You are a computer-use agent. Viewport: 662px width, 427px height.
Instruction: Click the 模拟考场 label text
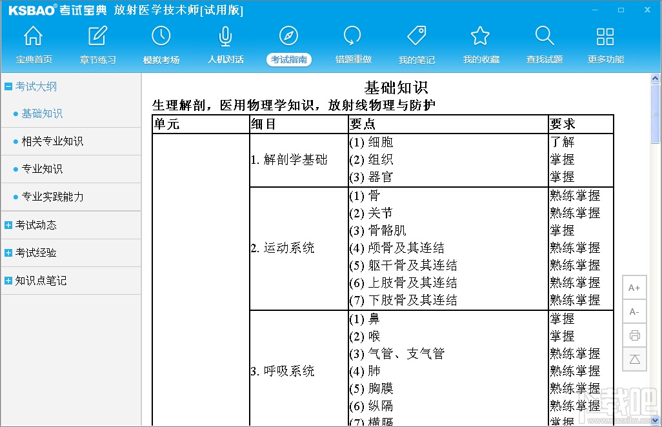pos(161,60)
